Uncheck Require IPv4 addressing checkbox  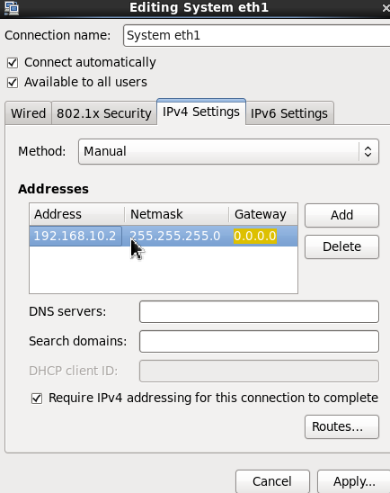click(37, 399)
